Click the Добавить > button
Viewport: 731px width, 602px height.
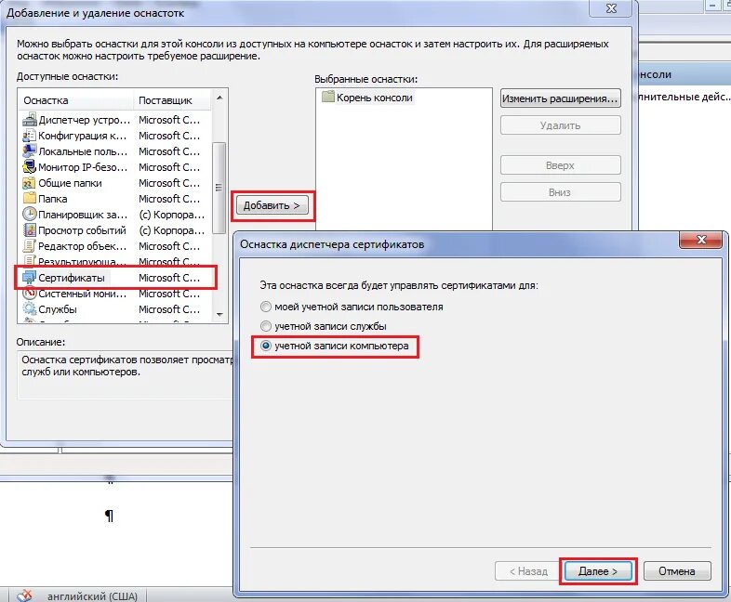pos(272,205)
